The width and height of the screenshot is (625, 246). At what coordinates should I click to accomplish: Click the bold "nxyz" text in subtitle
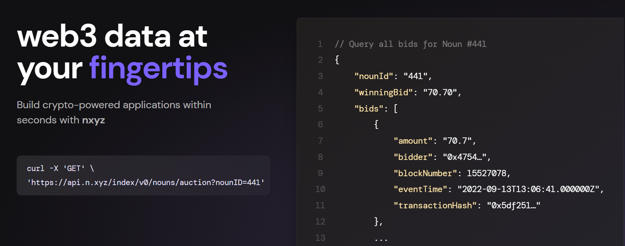pyautogui.click(x=93, y=120)
